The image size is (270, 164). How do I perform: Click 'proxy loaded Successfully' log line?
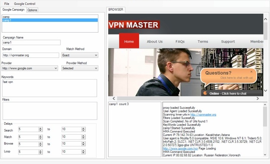click(x=179, y=108)
